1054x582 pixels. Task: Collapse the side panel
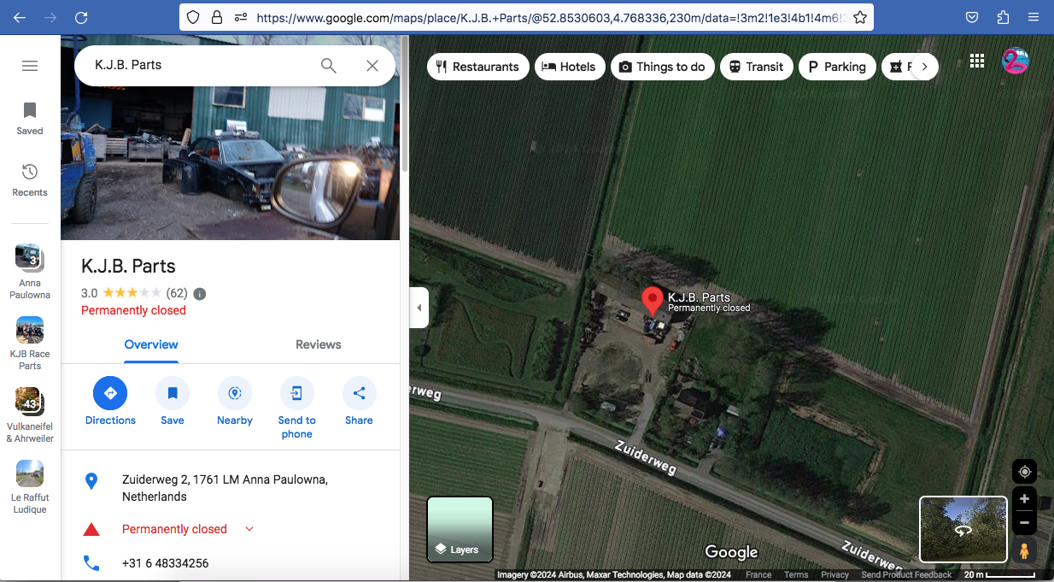pyautogui.click(x=419, y=308)
